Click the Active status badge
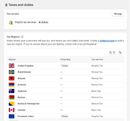This screenshot has height=121, width=130. coord(44,22)
